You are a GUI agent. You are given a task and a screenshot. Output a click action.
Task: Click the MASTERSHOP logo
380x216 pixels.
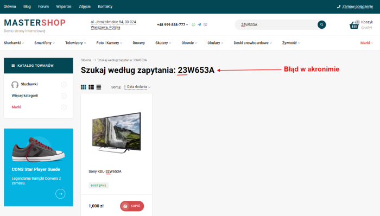point(35,23)
